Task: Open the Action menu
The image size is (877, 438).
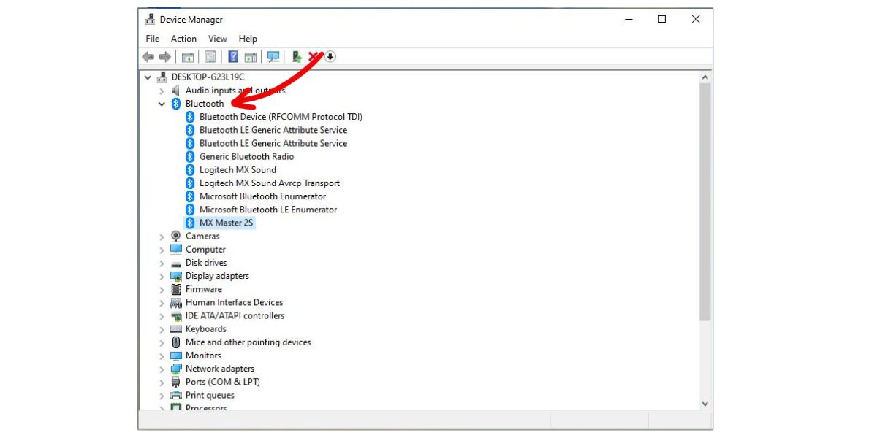Action: (x=183, y=39)
